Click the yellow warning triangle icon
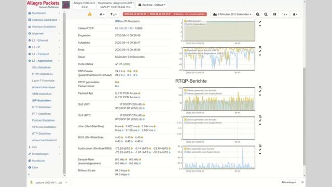 [90, 14]
